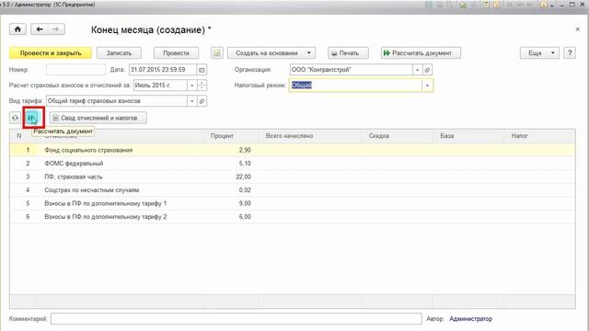The width and height of the screenshot is (589, 331).
Task: Click Провести и закрыть button
Action: click(x=51, y=53)
